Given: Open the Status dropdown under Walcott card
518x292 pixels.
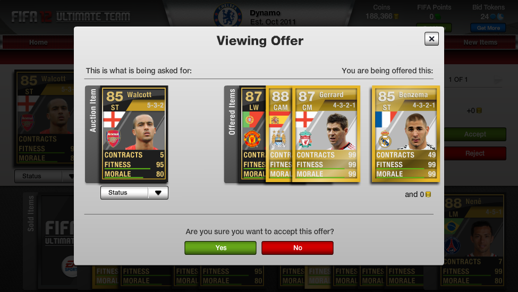Looking at the screenshot, I should coord(134,193).
